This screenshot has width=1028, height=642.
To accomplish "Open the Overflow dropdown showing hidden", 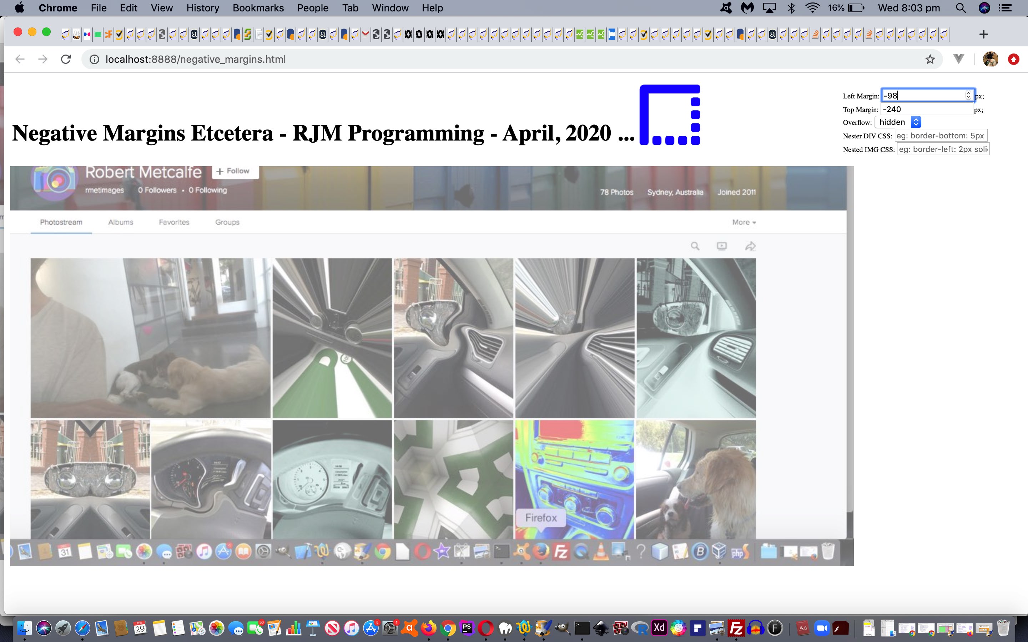I will pyautogui.click(x=898, y=122).
